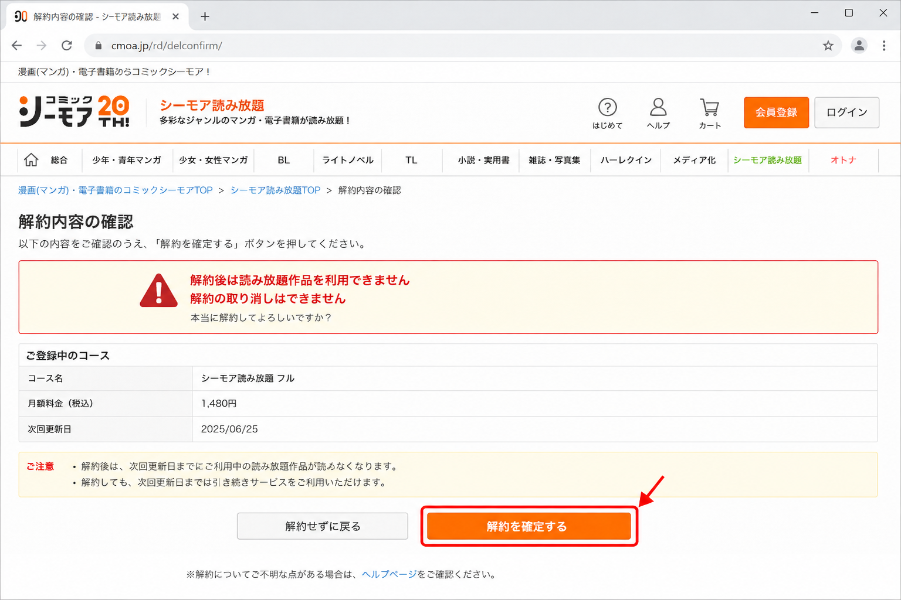
Task: Open a new browser tab
Action: coord(205,16)
